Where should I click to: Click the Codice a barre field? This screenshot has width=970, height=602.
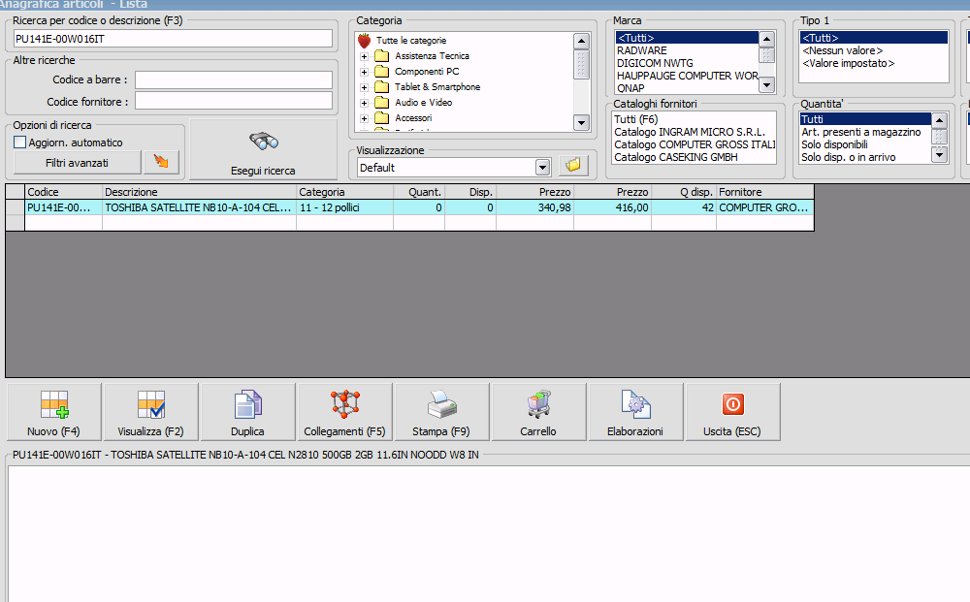tap(234, 79)
